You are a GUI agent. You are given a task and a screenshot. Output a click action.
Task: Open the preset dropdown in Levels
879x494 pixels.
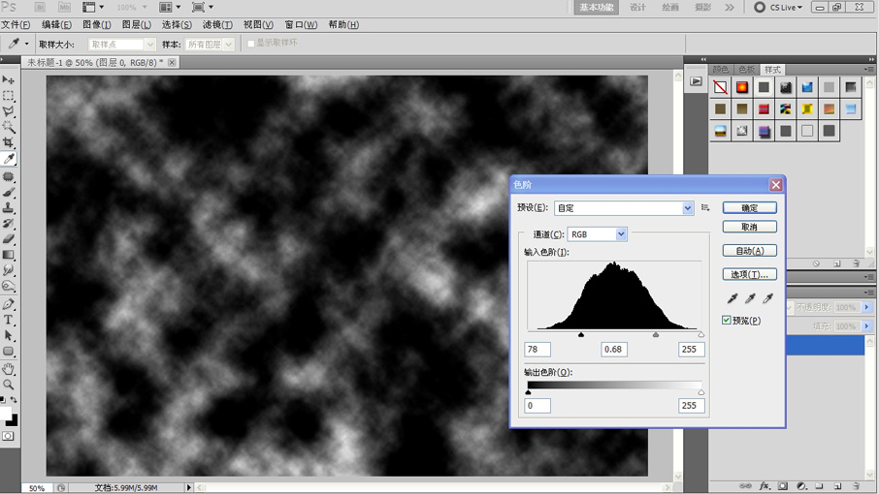pyautogui.click(x=688, y=208)
